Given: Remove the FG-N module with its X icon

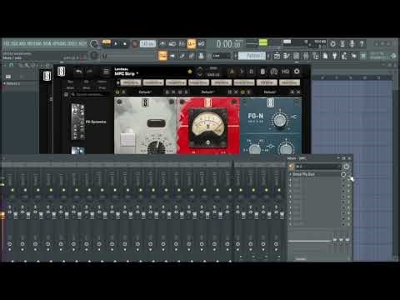Looking at the screenshot, I should (298, 92).
